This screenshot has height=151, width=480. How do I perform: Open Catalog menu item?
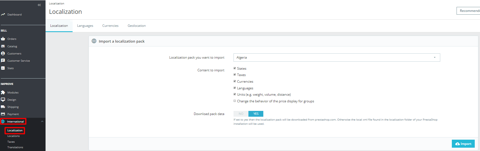(x=12, y=46)
